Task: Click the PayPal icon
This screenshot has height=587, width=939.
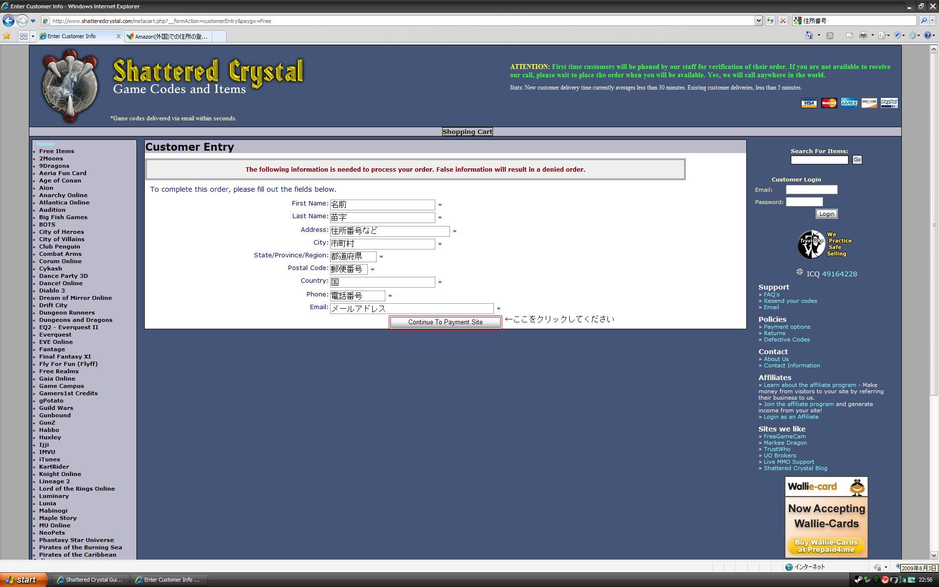Action: 889,103
